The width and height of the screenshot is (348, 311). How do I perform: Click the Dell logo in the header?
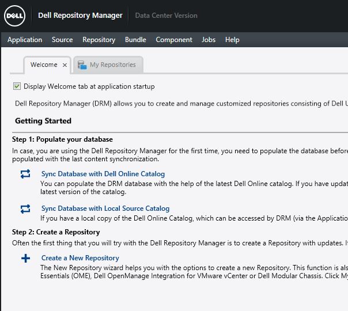14,16
